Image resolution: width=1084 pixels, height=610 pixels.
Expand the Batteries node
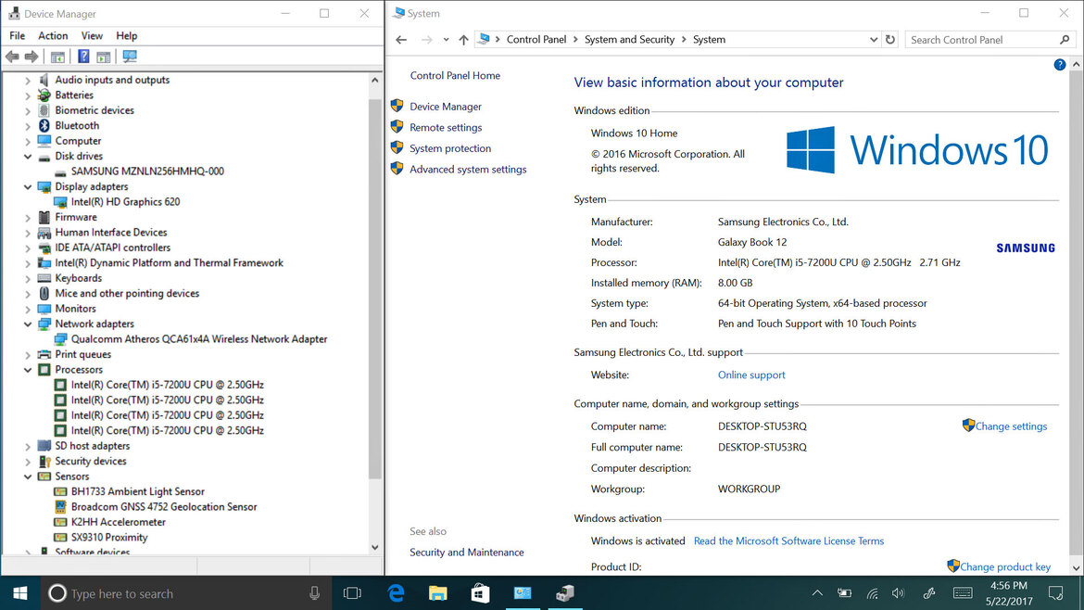[28, 95]
